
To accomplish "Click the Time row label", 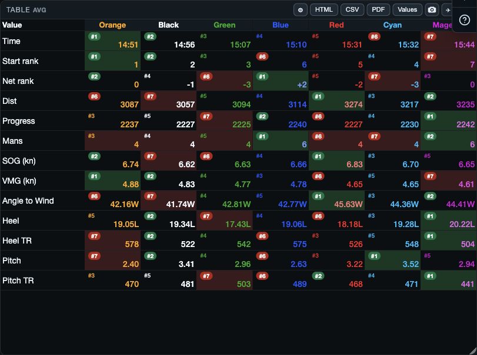I will pyautogui.click(x=11, y=41).
